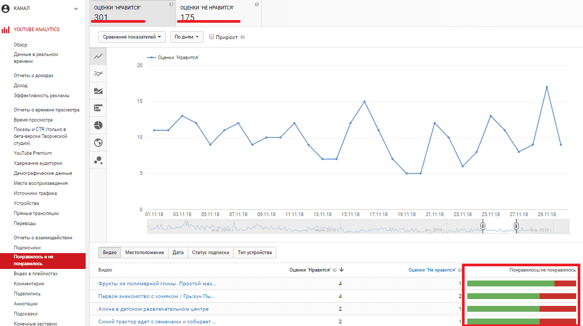This screenshot has height=326, width=583.
Task: Sort by Оценки "Не нравится" column header
Action: (432, 270)
